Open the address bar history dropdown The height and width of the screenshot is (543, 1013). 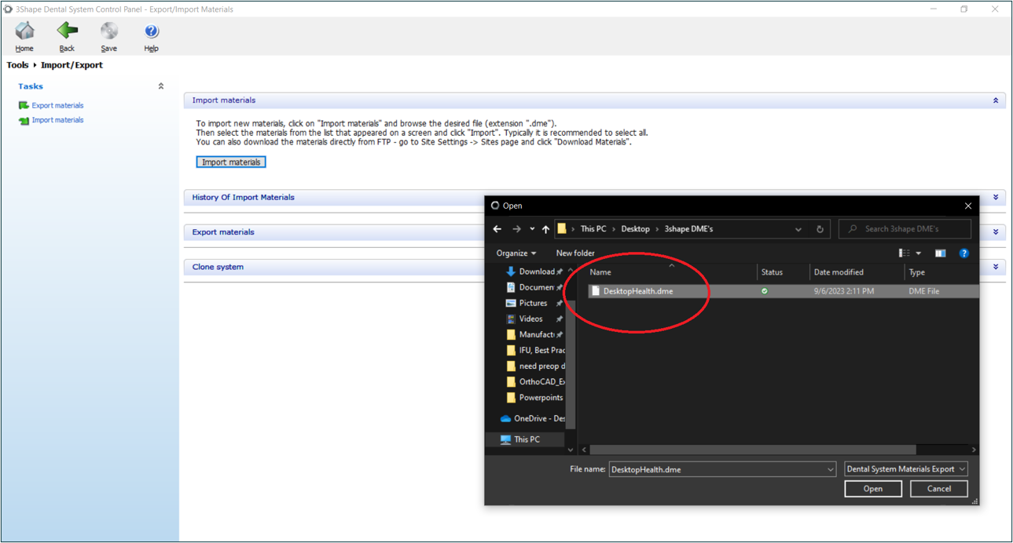tap(798, 229)
